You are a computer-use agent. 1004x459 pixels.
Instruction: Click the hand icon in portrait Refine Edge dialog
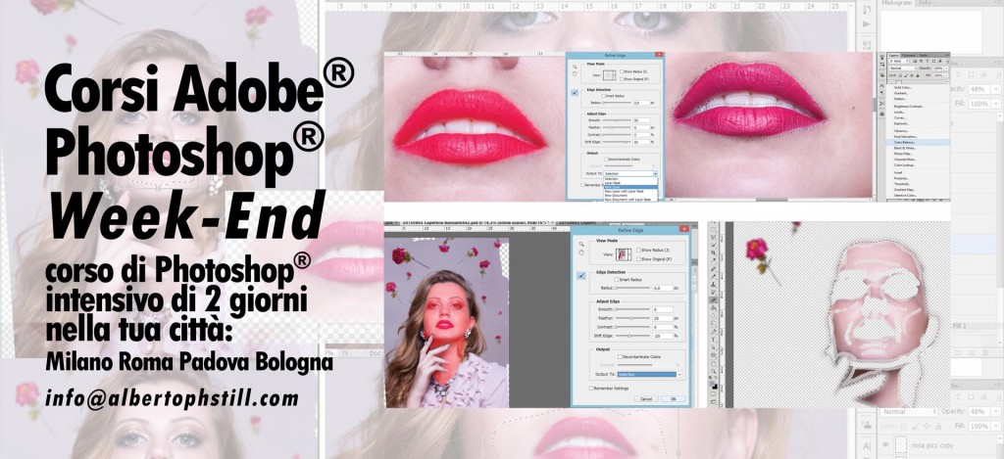point(581,252)
